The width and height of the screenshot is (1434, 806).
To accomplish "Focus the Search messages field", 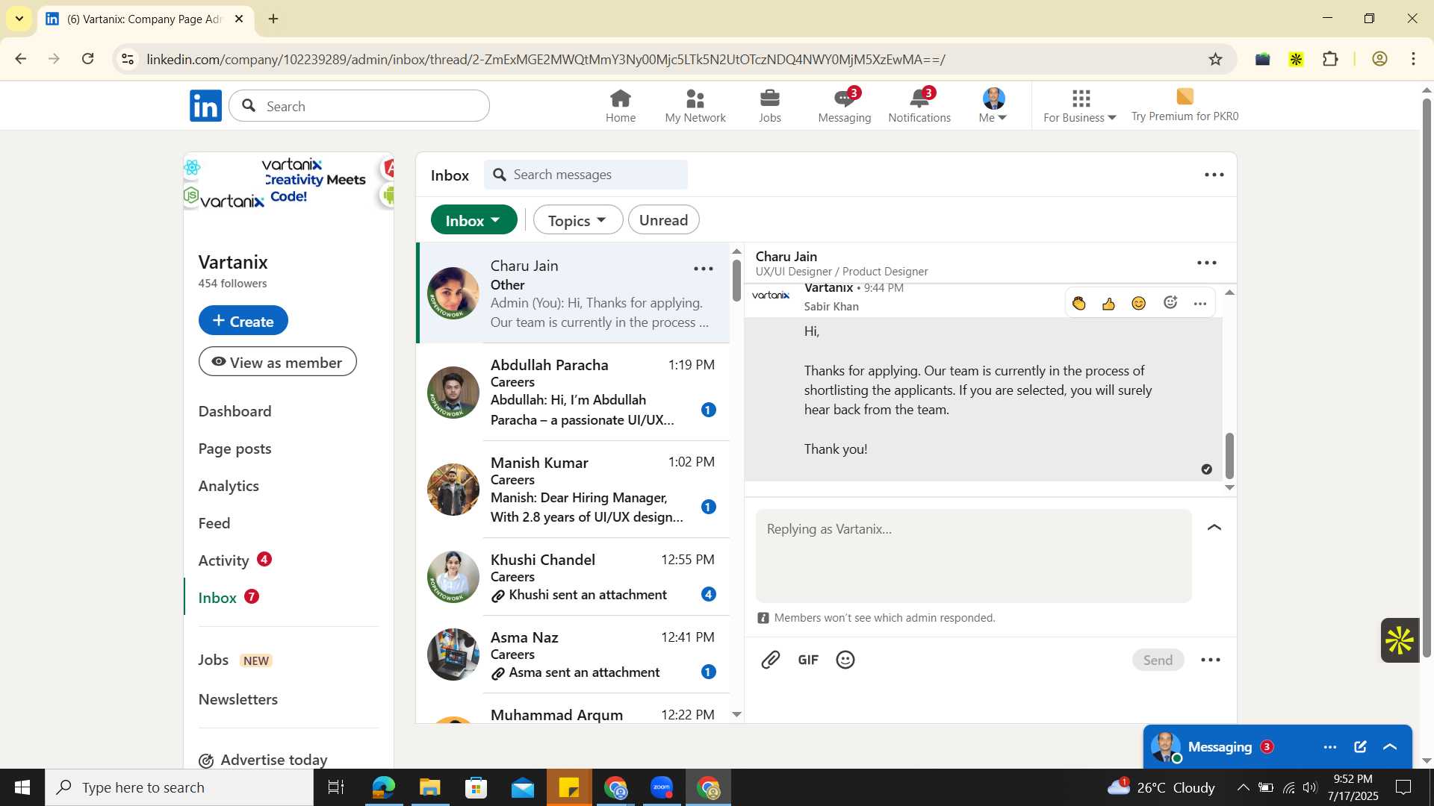I will 586,175.
